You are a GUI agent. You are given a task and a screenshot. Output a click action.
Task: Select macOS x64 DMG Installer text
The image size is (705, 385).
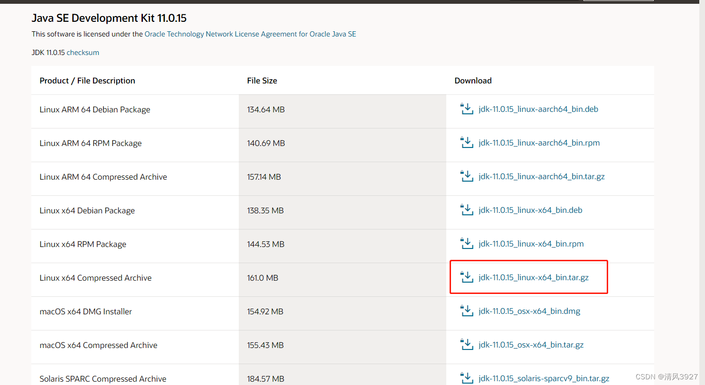point(86,312)
